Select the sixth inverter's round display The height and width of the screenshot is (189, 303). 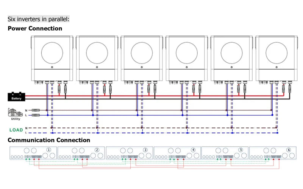point(276,53)
